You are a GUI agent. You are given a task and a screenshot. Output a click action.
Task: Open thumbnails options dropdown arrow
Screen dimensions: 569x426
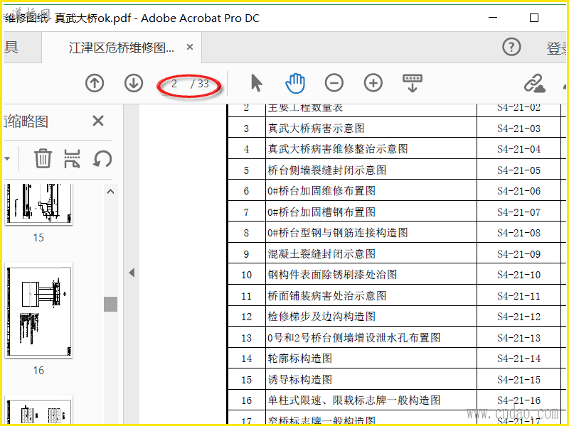tap(7, 158)
